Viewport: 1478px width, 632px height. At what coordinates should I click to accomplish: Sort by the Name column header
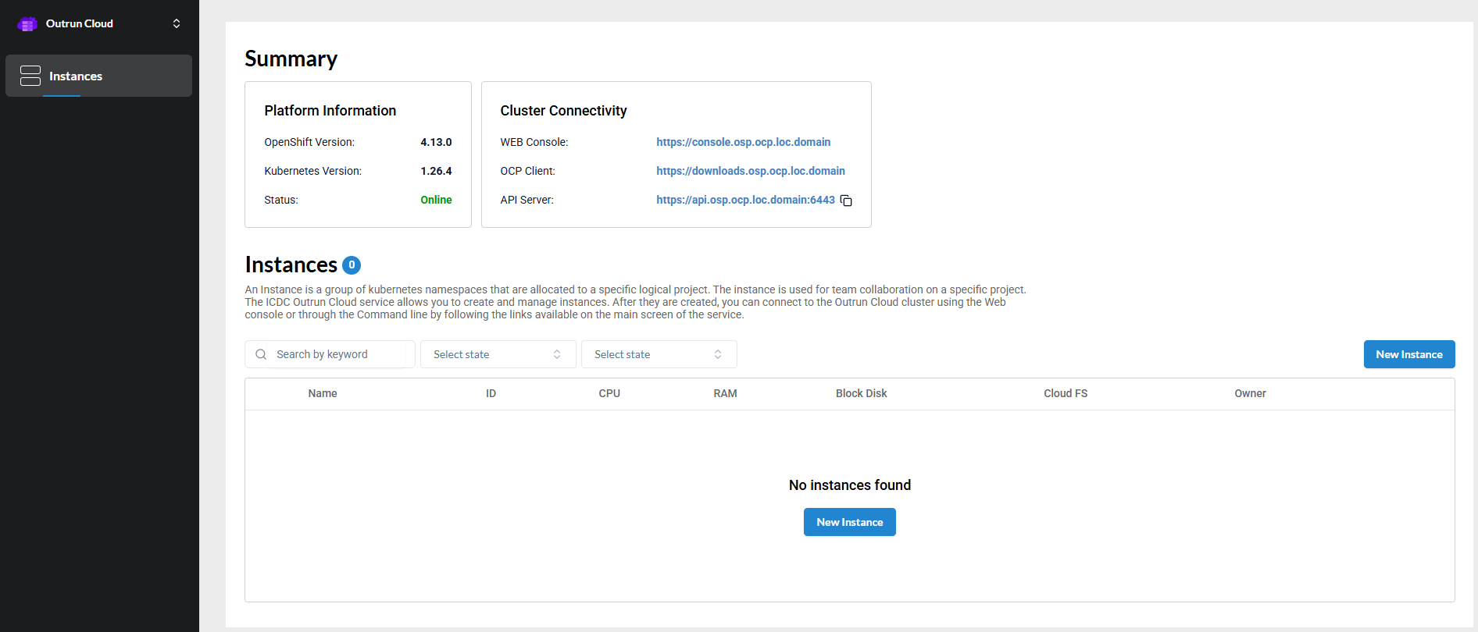point(322,393)
